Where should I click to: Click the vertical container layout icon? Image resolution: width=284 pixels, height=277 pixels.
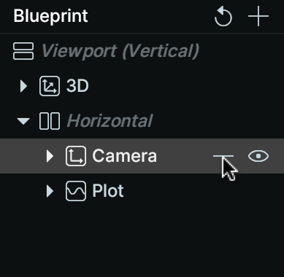pos(23,51)
